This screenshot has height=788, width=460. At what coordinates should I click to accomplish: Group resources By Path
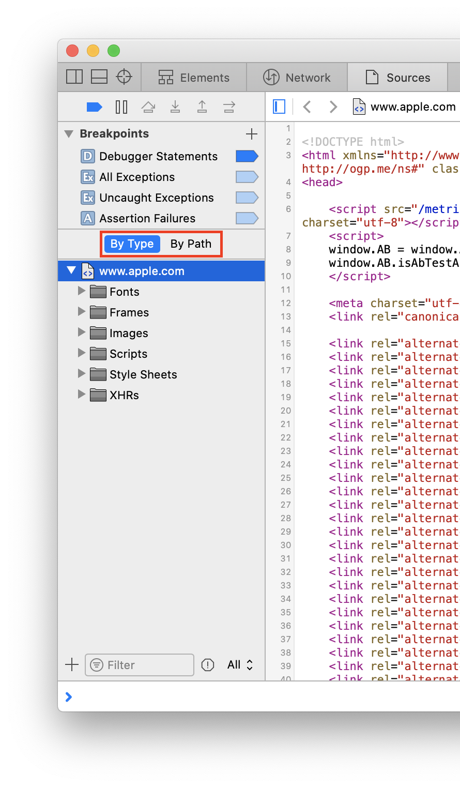[191, 244]
